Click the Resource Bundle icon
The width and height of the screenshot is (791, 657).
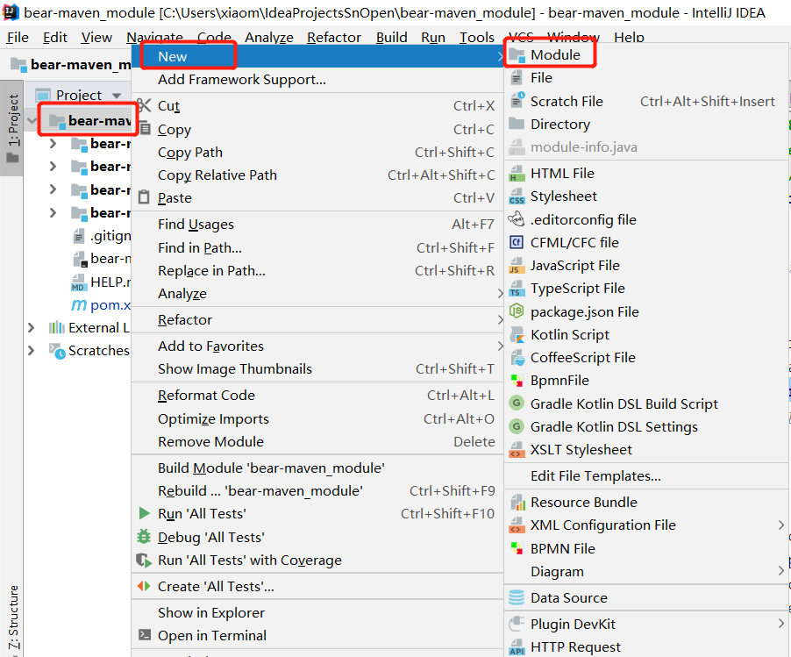[x=517, y=502]
